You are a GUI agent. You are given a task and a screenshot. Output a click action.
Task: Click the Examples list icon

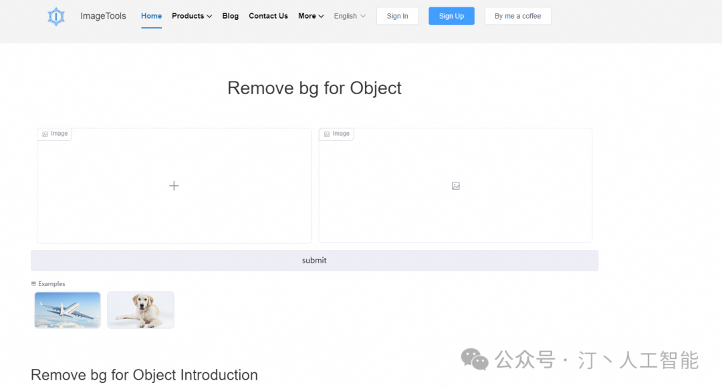click(x=33, y=284)
